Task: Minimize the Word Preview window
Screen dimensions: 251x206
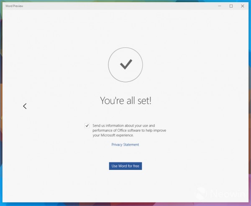Action: (220, 6)
